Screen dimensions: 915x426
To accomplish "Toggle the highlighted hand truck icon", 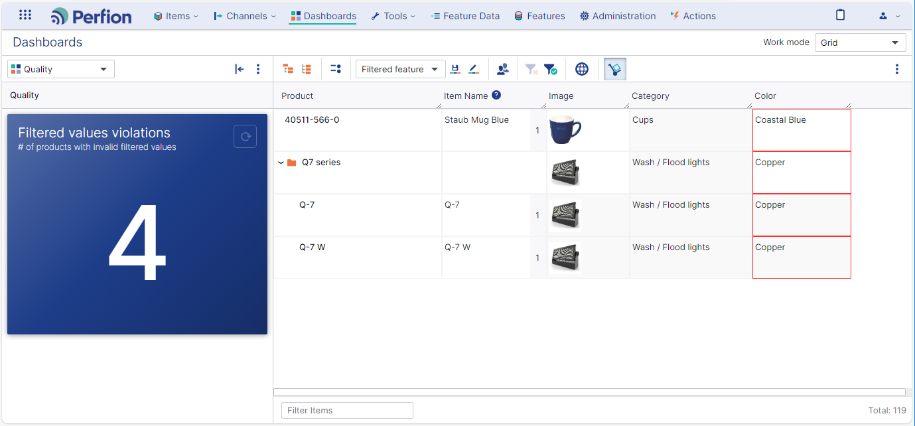I will pyautogui.click(x=615, y=69).
